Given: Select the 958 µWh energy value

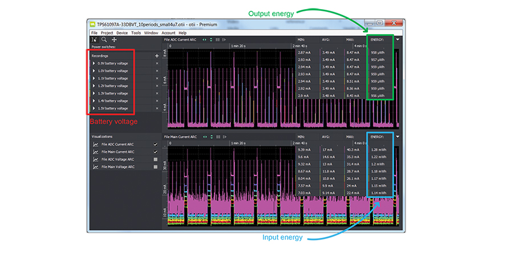Looking at the screenshot, I should 378,52.
